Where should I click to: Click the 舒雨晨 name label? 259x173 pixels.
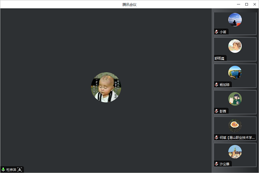[220, 58]
